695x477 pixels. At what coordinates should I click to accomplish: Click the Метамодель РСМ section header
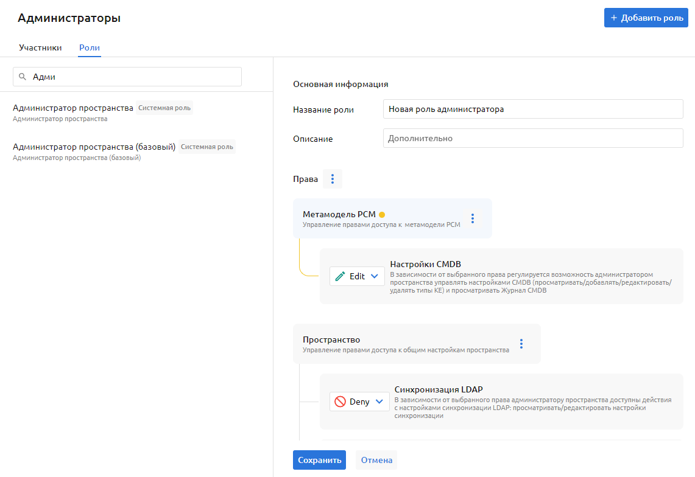[x=339, y=214]
